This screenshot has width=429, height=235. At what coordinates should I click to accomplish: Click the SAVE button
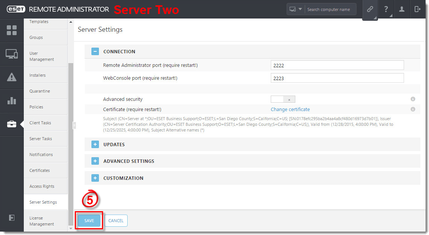pos(89,221)
